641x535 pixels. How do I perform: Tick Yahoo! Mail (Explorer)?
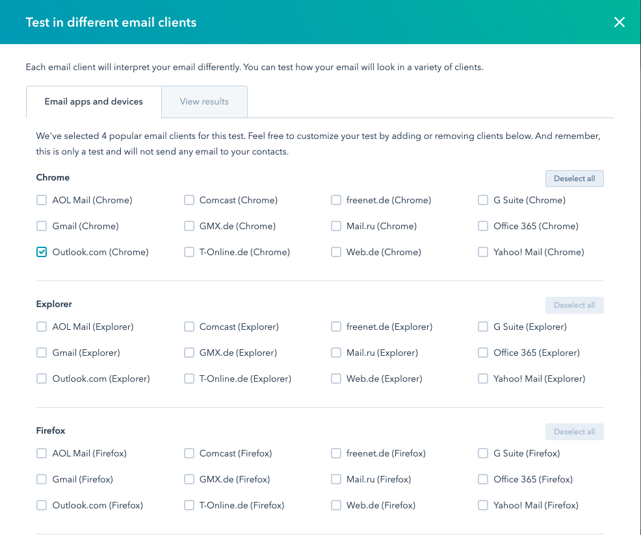pyautogui.click(x=483, y=379)
